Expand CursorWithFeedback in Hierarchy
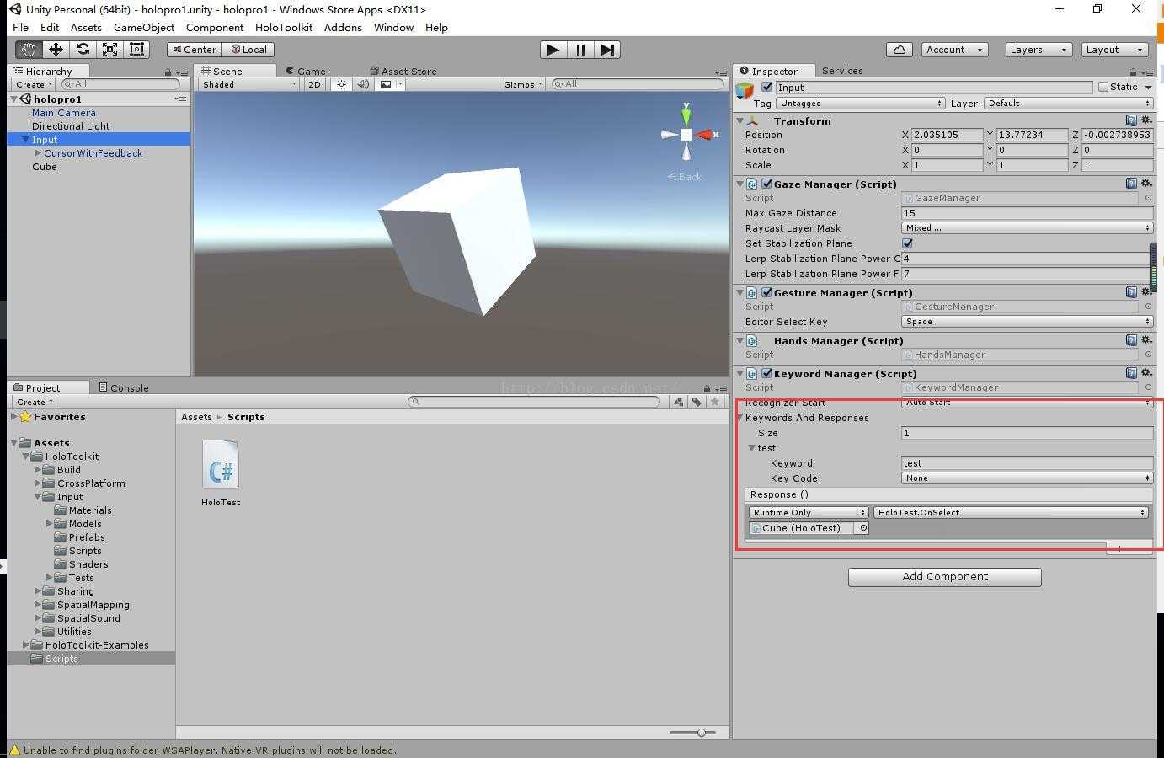1164x758 pixels. [37, 153]
